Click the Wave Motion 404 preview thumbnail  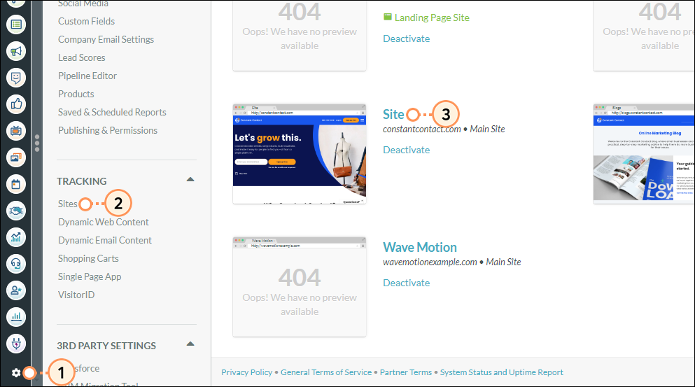[x=300, y=287]
